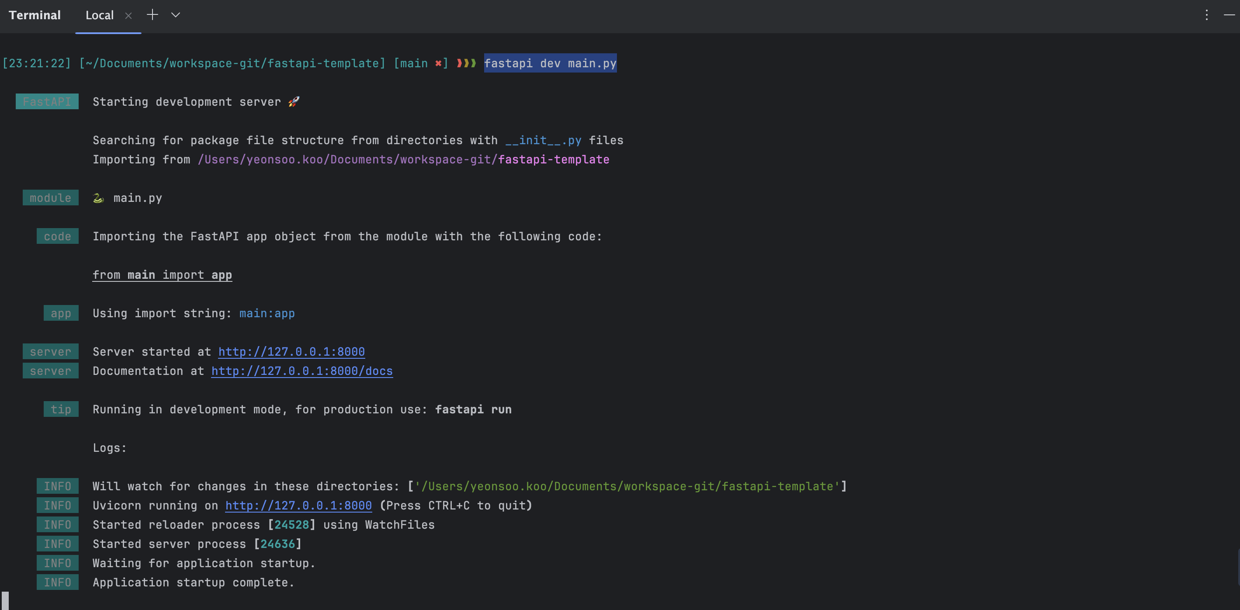Image resolution: width=1240 pixels, height=610 pixels.
Task: Click the terminal cursor block at bottom
Action: (x=5, y=600)
